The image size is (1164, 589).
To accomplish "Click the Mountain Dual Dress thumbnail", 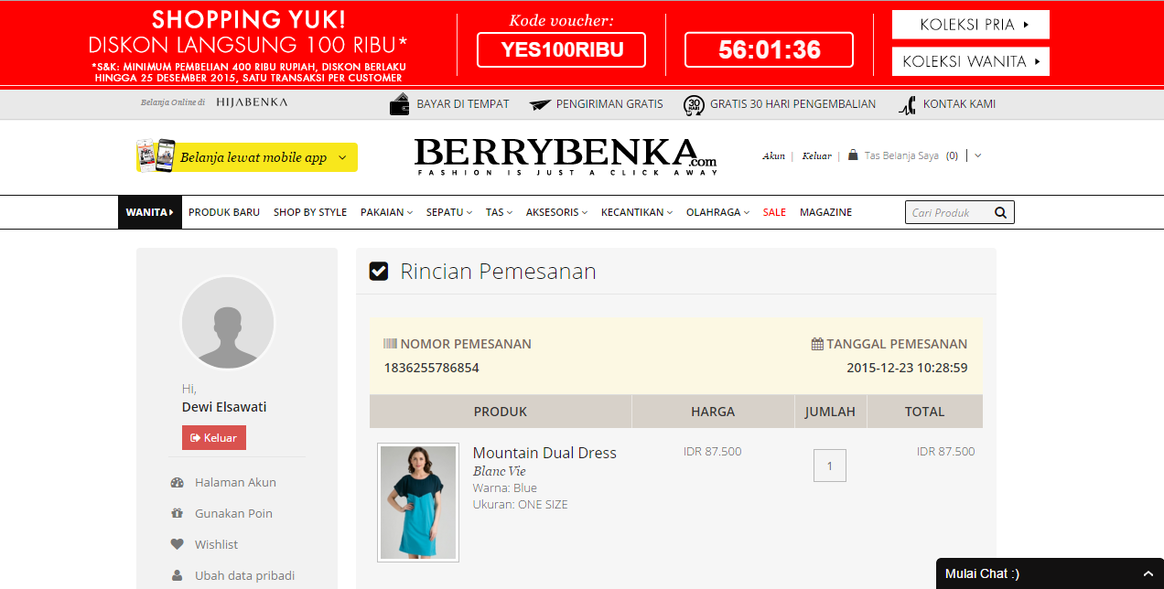I will 418,503.
